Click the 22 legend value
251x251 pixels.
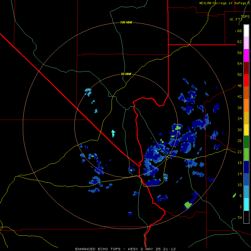[x=240, y=152]
